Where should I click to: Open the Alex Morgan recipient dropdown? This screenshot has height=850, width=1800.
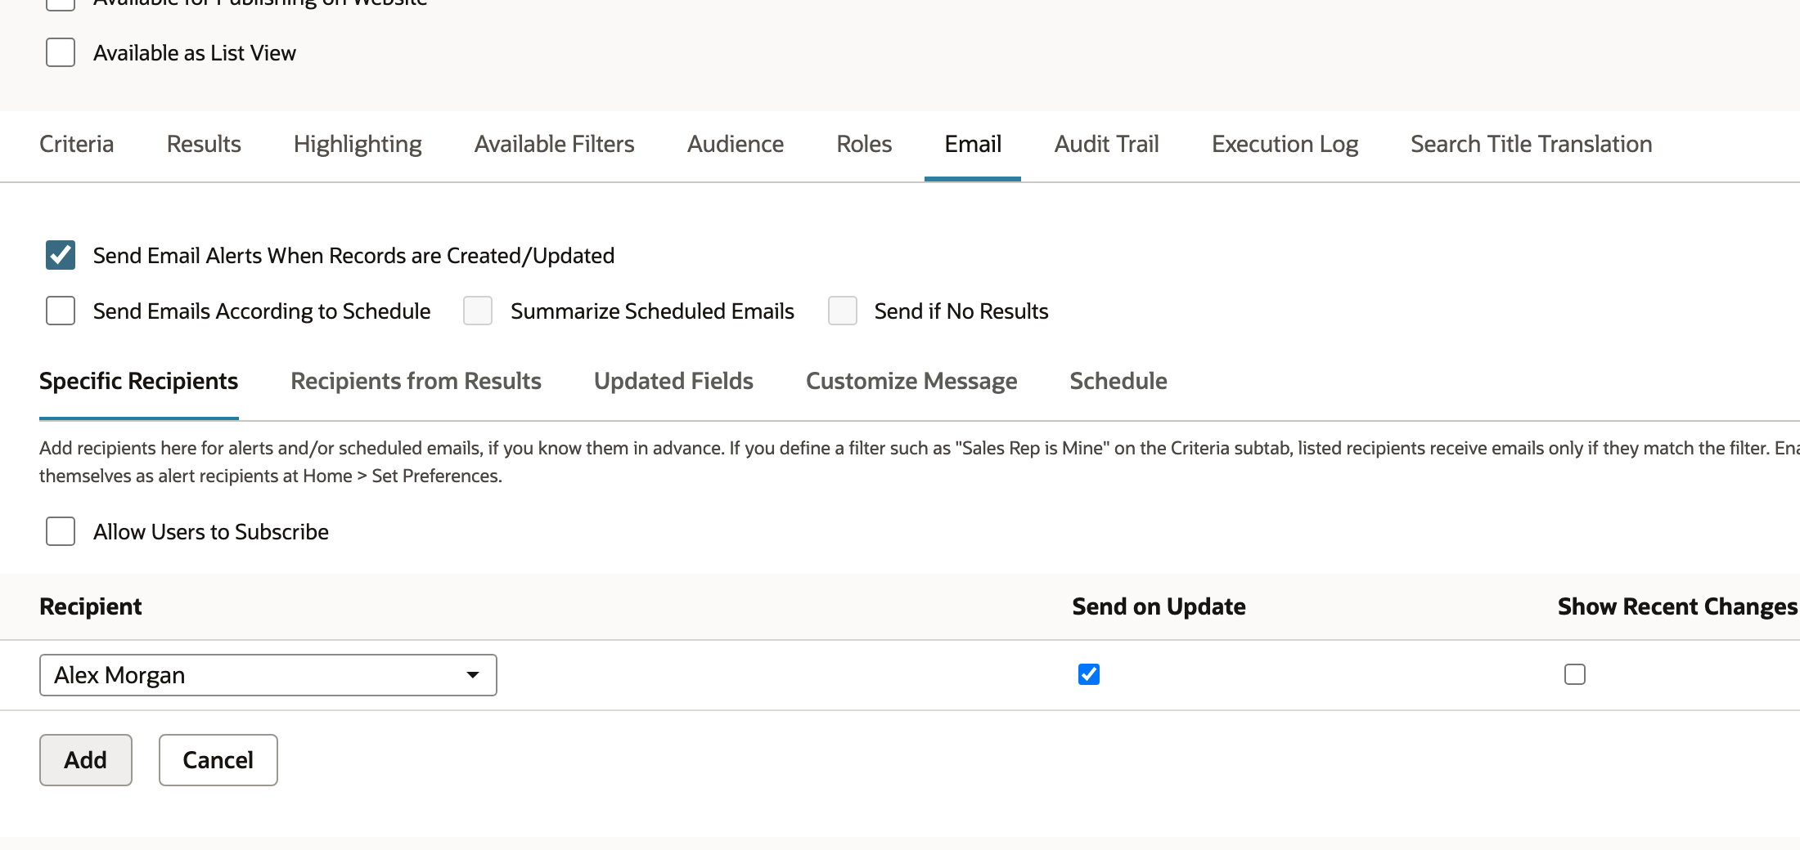click(x=268, y=675)
